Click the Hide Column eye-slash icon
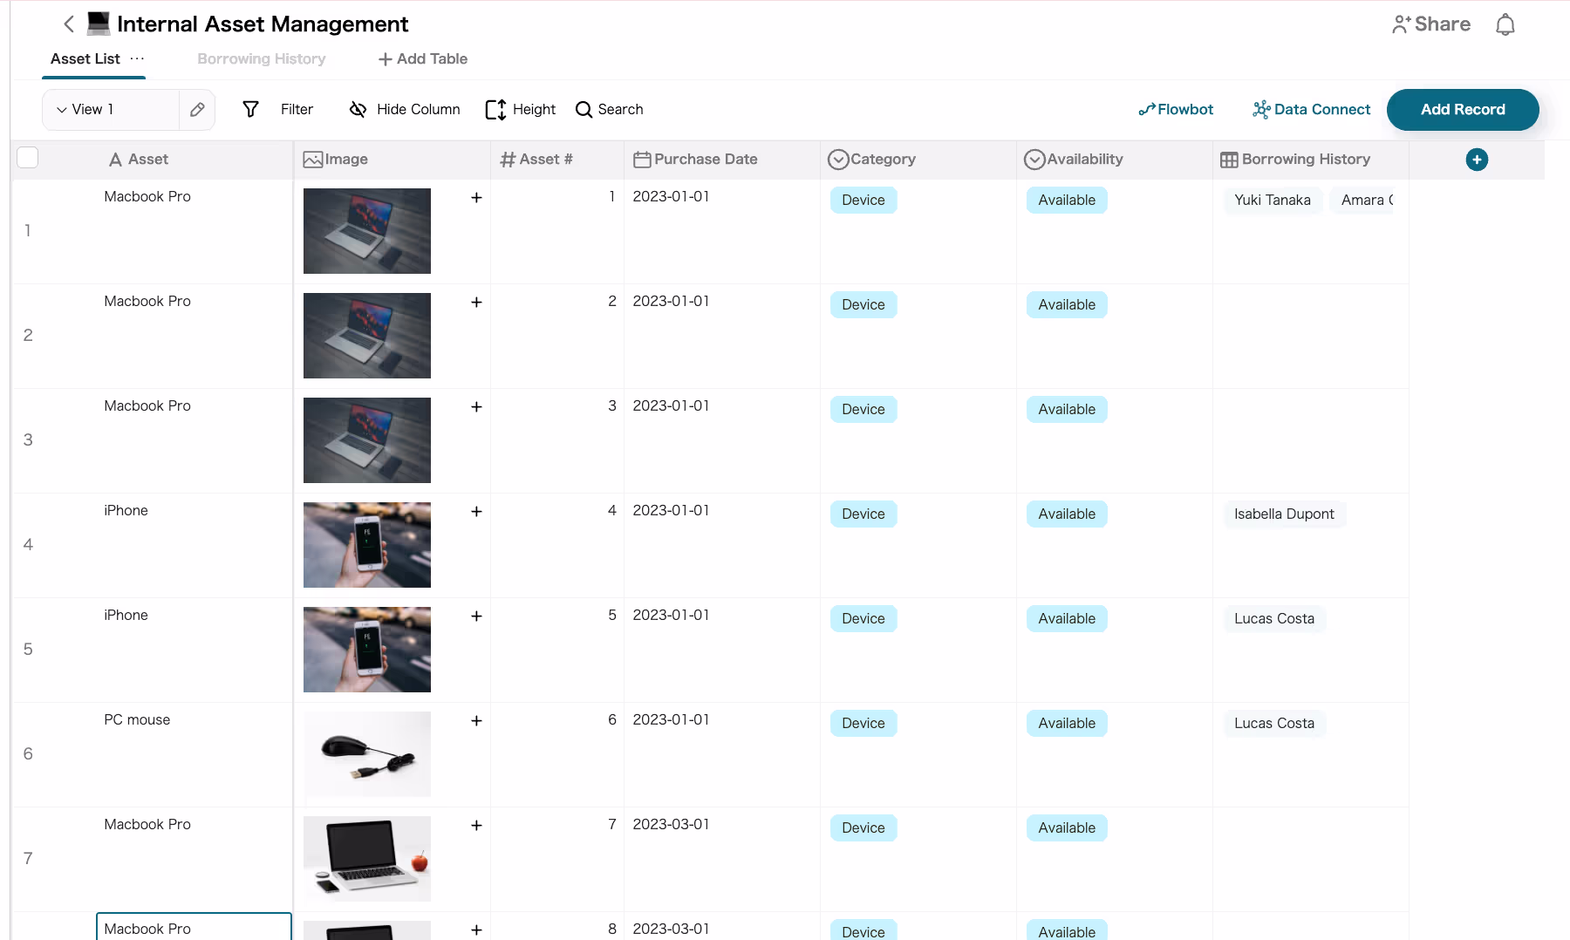 (358, 109)
